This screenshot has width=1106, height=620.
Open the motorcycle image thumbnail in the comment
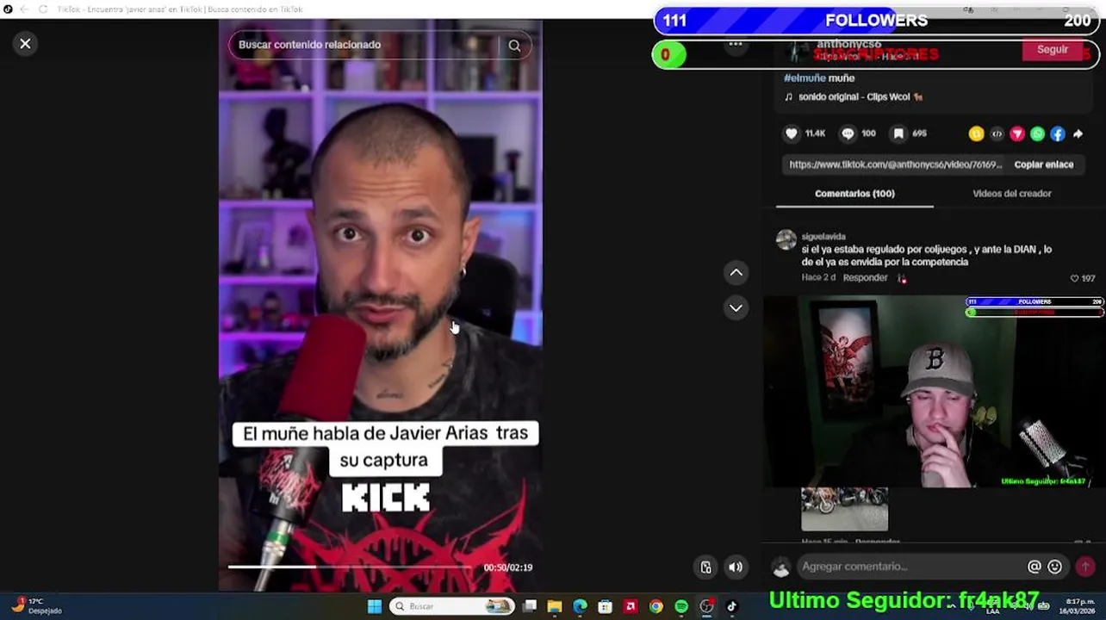[844, 509]
